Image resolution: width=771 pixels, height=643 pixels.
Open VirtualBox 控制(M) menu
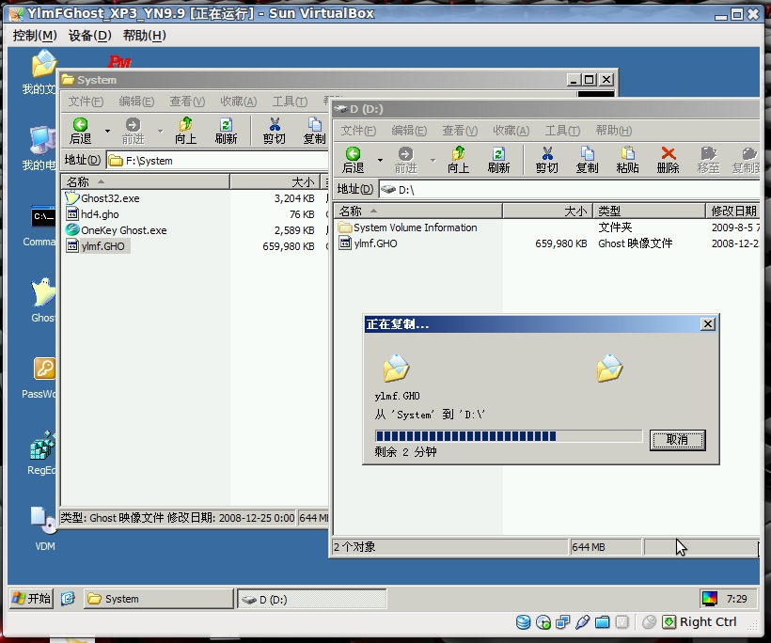(x=35, y=36)
